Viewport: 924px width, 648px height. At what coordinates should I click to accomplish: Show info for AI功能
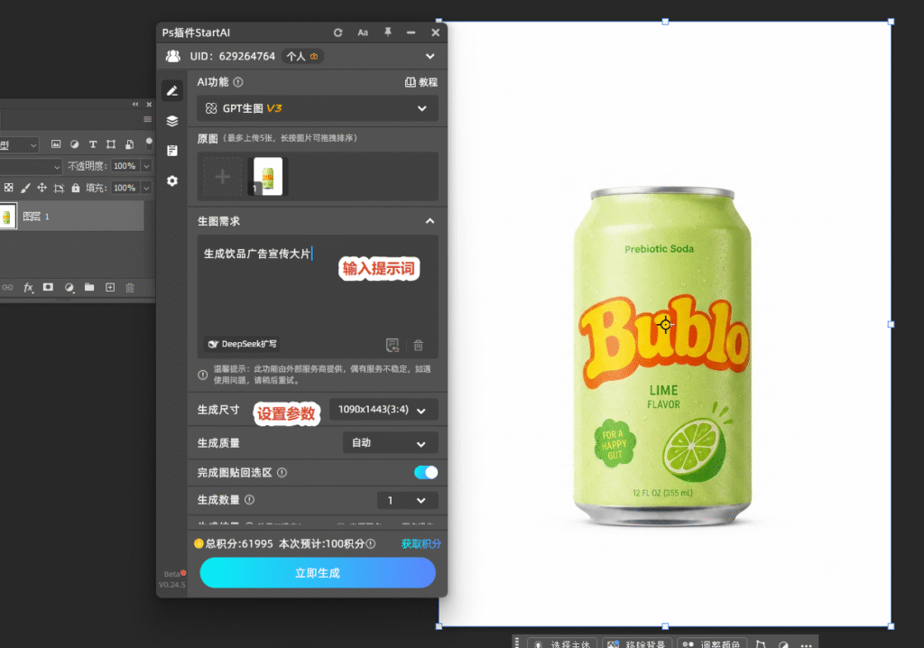pyautogui.click(x=238, y=82)
